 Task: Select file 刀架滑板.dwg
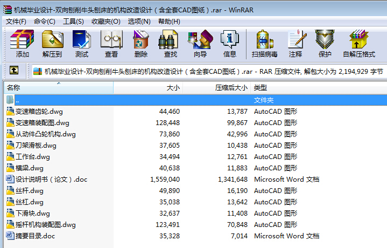[x=36, y=146]
